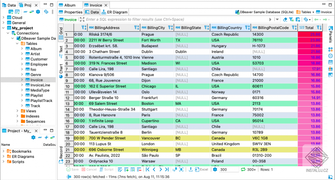335x180 pixels.
Task: Click the pink 26.86 Total cell
Action: pyautogui.click(x=310, y=35)
